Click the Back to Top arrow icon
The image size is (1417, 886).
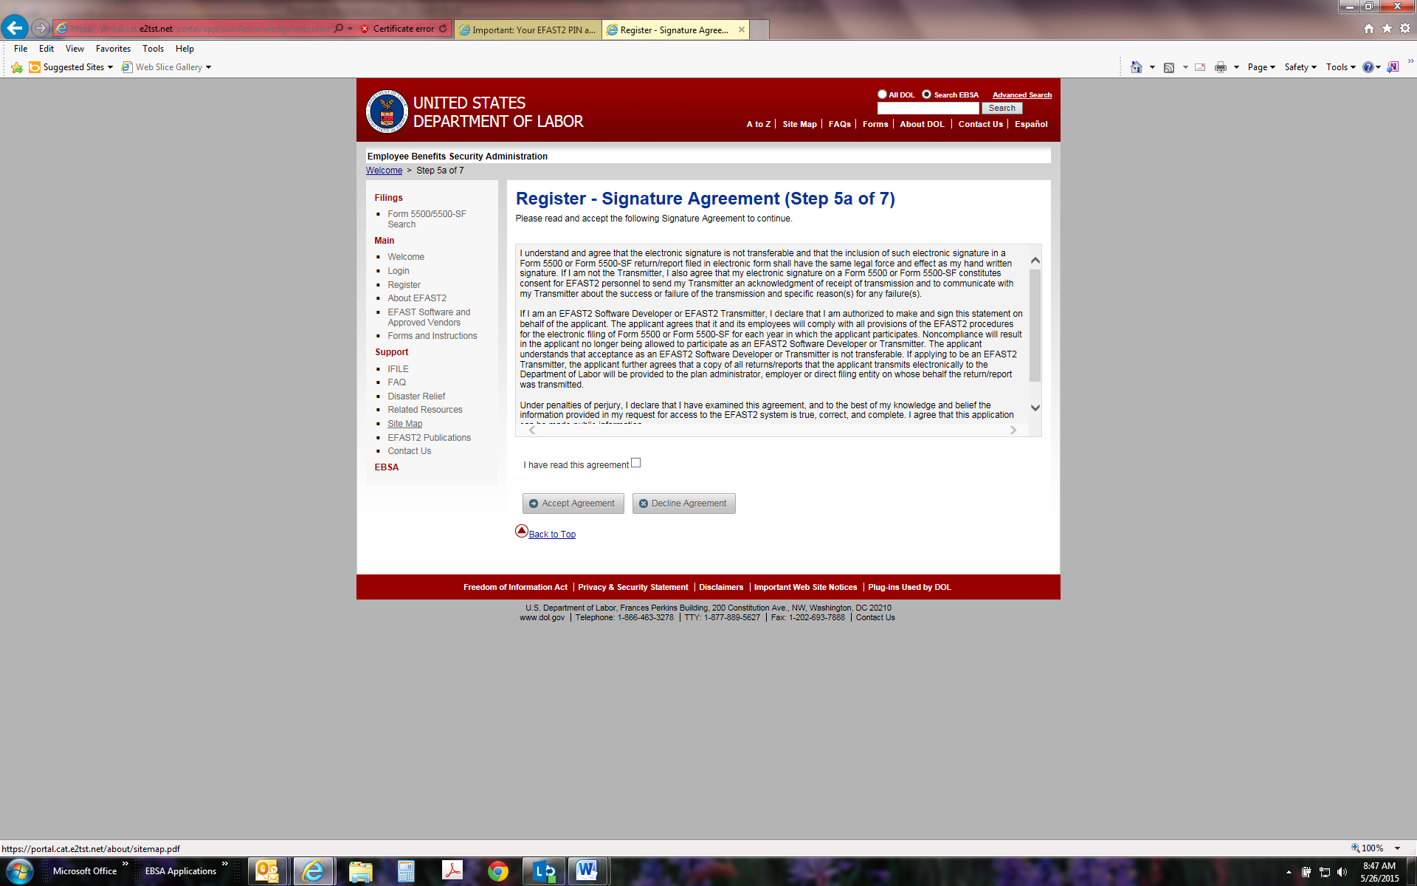click(x=522, y=531)
